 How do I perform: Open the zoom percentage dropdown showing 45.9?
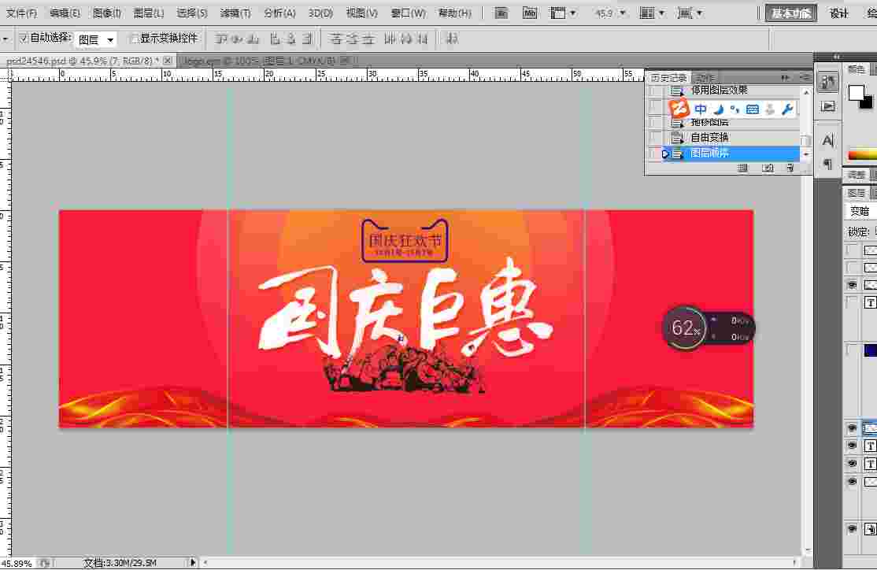pyautogui.click(x=622, y=13)
